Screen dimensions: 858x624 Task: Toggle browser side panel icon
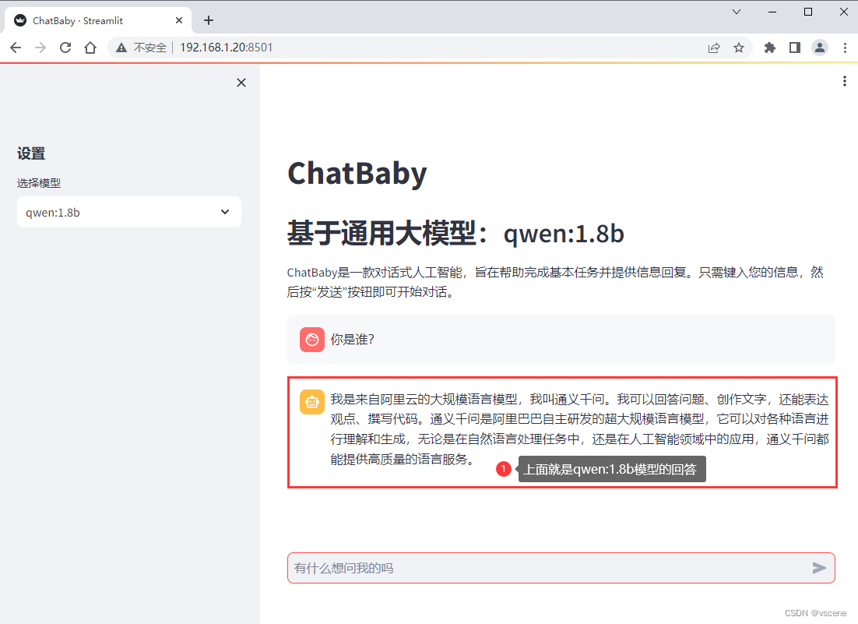coord(794,48)
